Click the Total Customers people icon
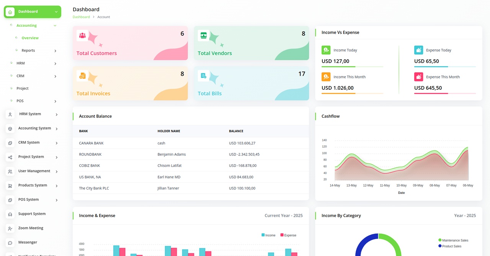Screen dimensions: 490x256 click(82, 36)
